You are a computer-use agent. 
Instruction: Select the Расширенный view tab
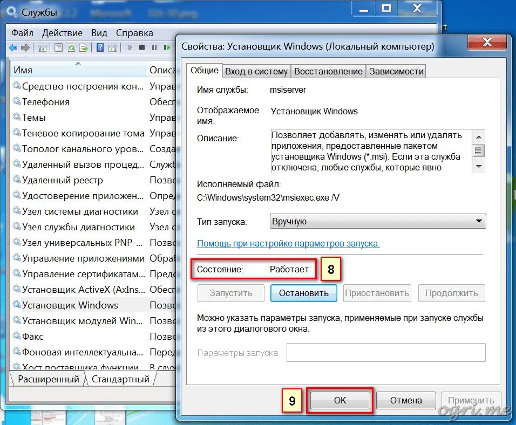click(x=49, y=379)
